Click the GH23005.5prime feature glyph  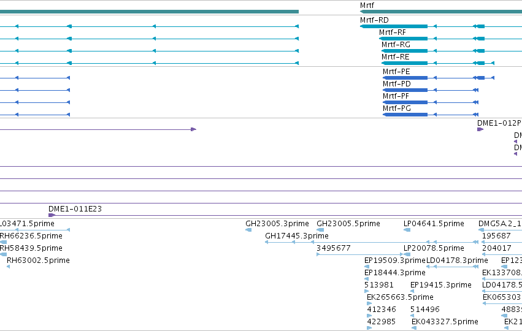point(320,230)
